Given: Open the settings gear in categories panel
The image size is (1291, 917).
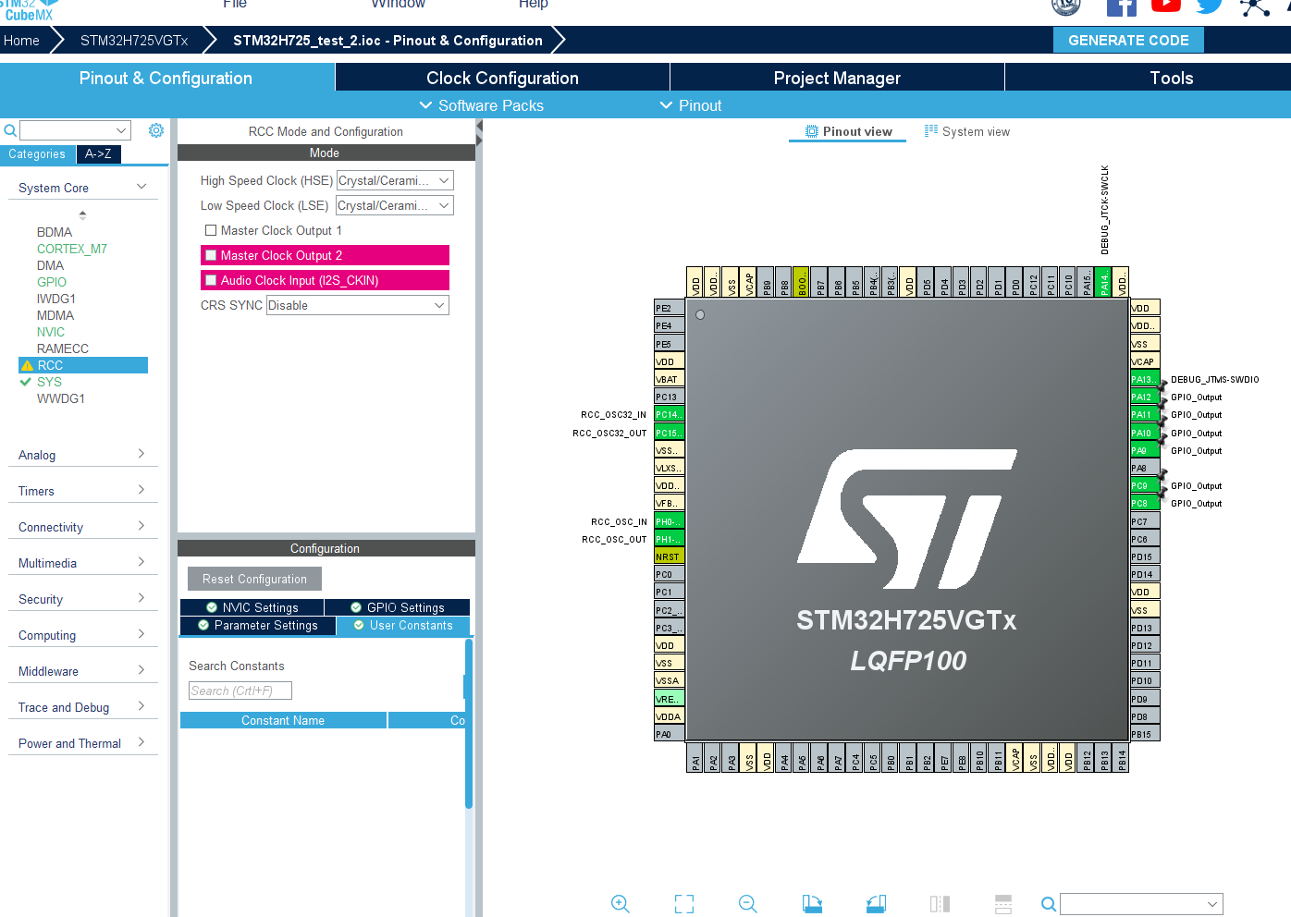Looking at the screenshot, I should click(x=156, y=130).
